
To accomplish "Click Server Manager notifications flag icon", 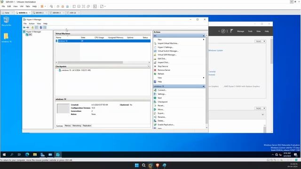I will tap(232, 31).
